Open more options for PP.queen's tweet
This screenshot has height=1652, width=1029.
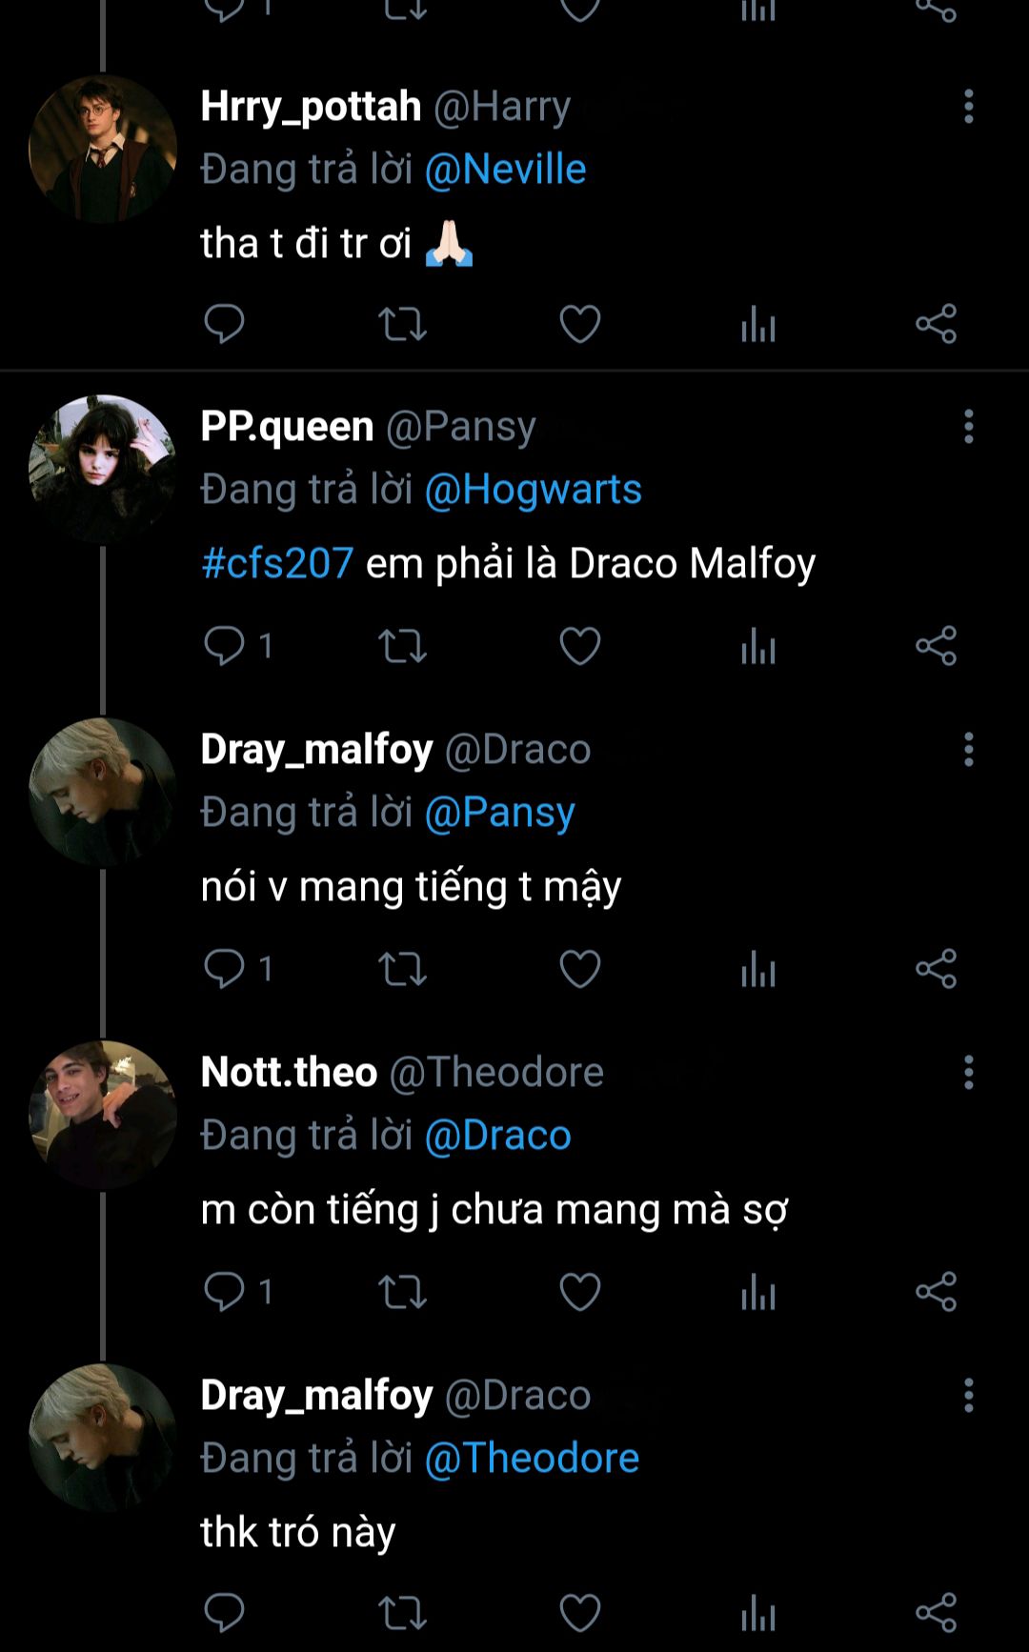[968, 427]
